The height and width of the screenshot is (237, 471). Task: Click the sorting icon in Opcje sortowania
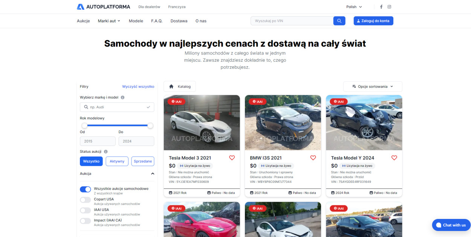click(x=354, y=87)
